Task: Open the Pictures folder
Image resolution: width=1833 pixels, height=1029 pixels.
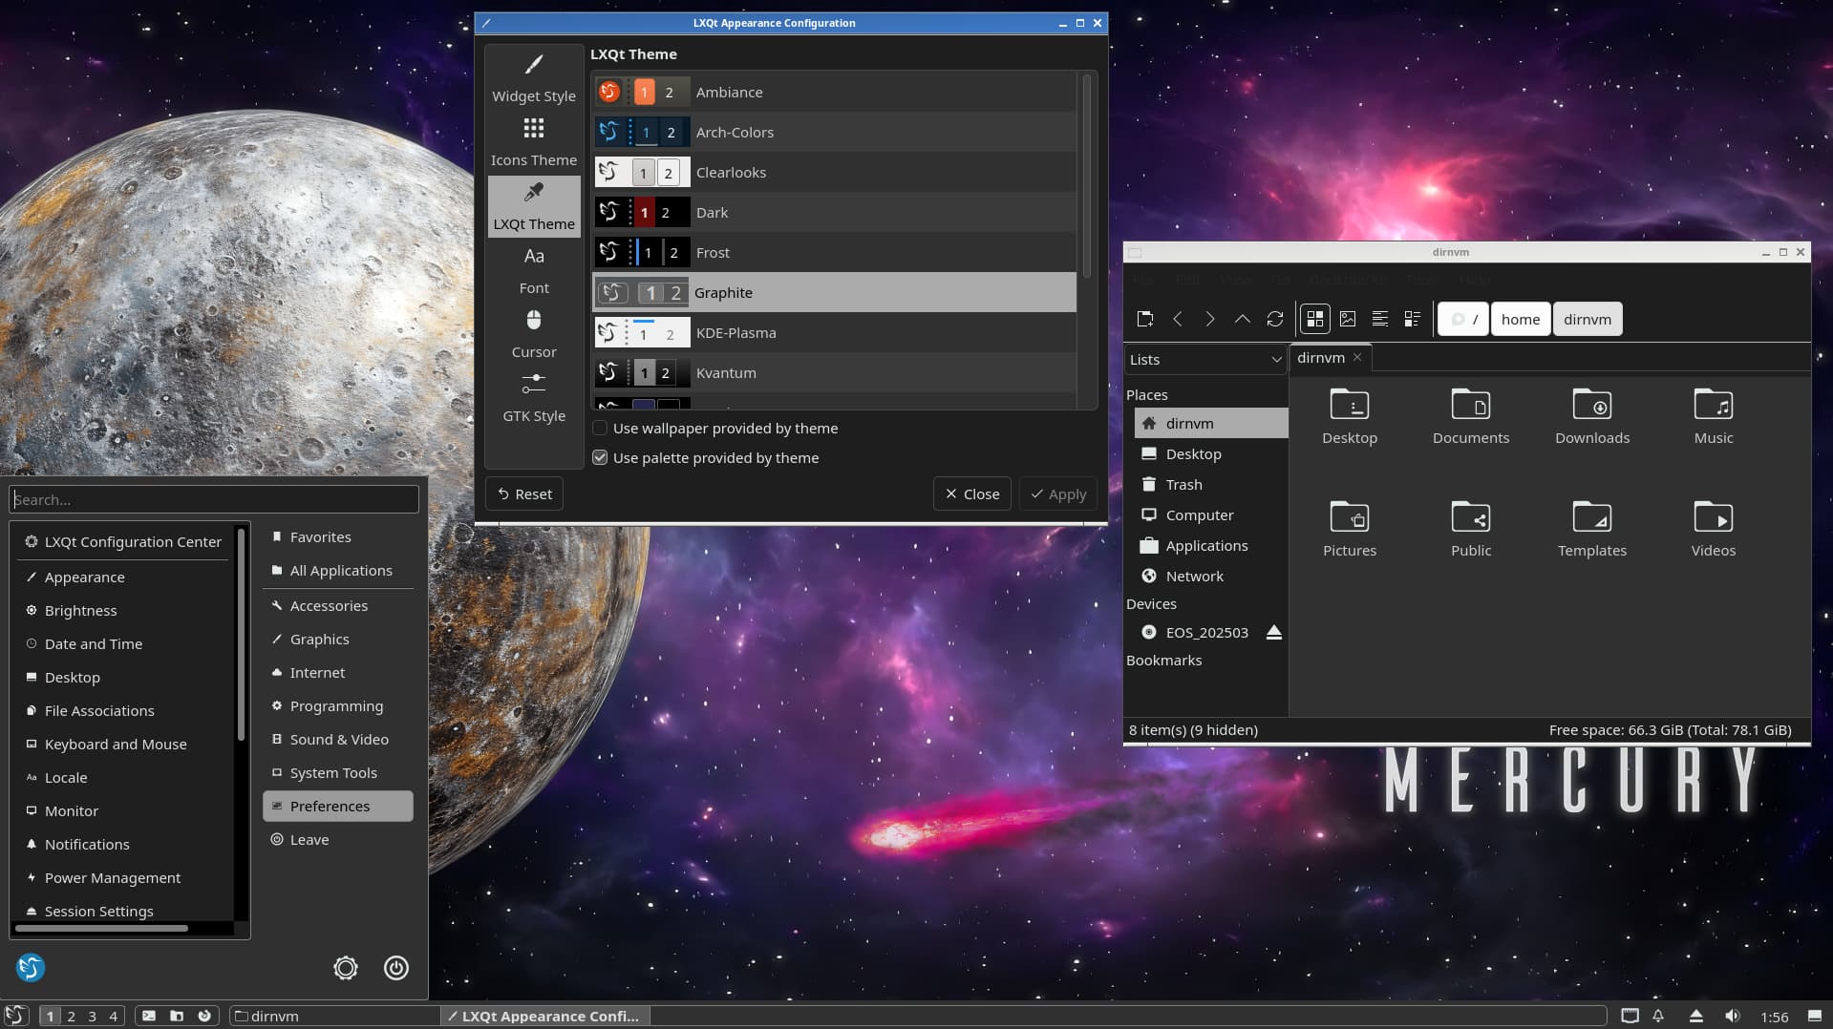Action: pos(1350,529)
